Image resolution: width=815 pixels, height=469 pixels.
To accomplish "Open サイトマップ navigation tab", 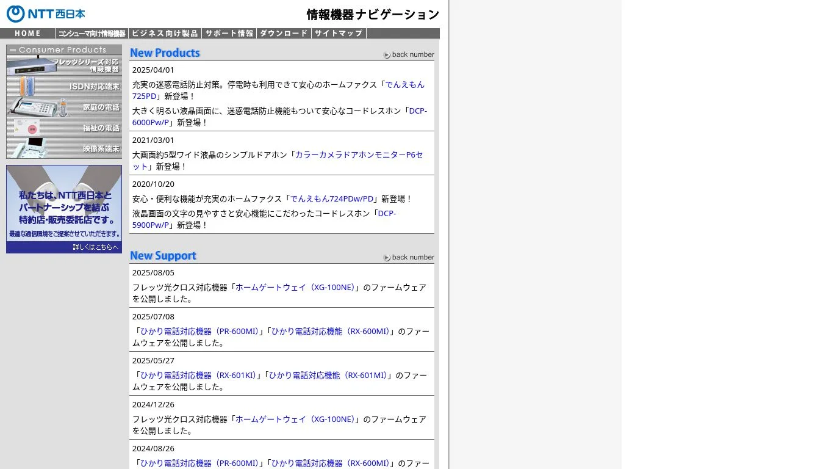I will tap(339, 34).
